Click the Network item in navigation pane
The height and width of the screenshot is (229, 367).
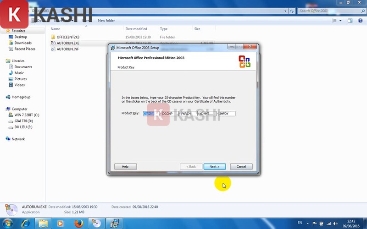pyautogui.click(x=18, y=139)
